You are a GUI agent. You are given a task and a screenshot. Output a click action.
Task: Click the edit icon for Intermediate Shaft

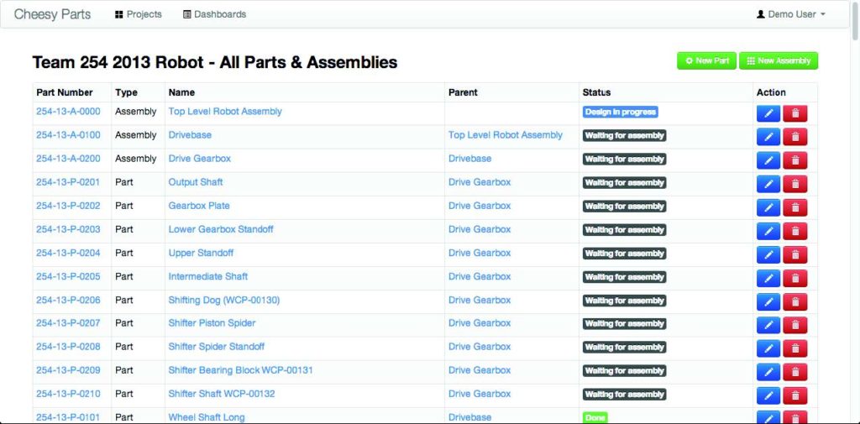[x=768, y=277]
